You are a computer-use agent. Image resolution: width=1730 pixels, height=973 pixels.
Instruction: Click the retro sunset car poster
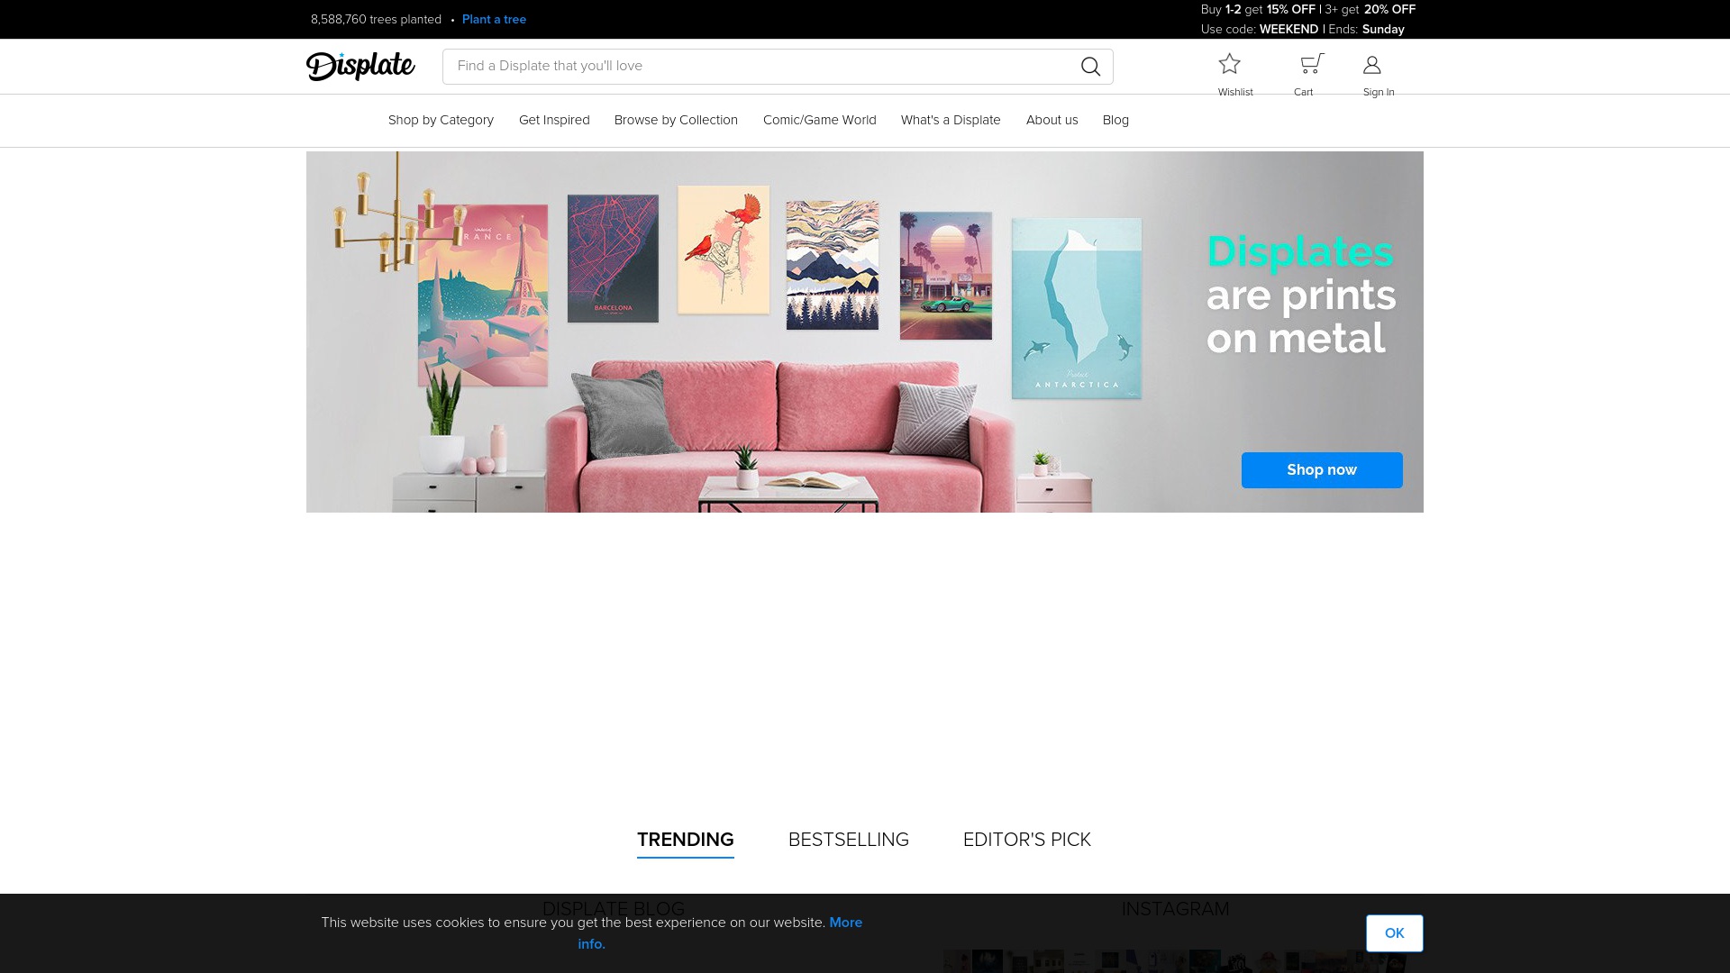point(945,276)
